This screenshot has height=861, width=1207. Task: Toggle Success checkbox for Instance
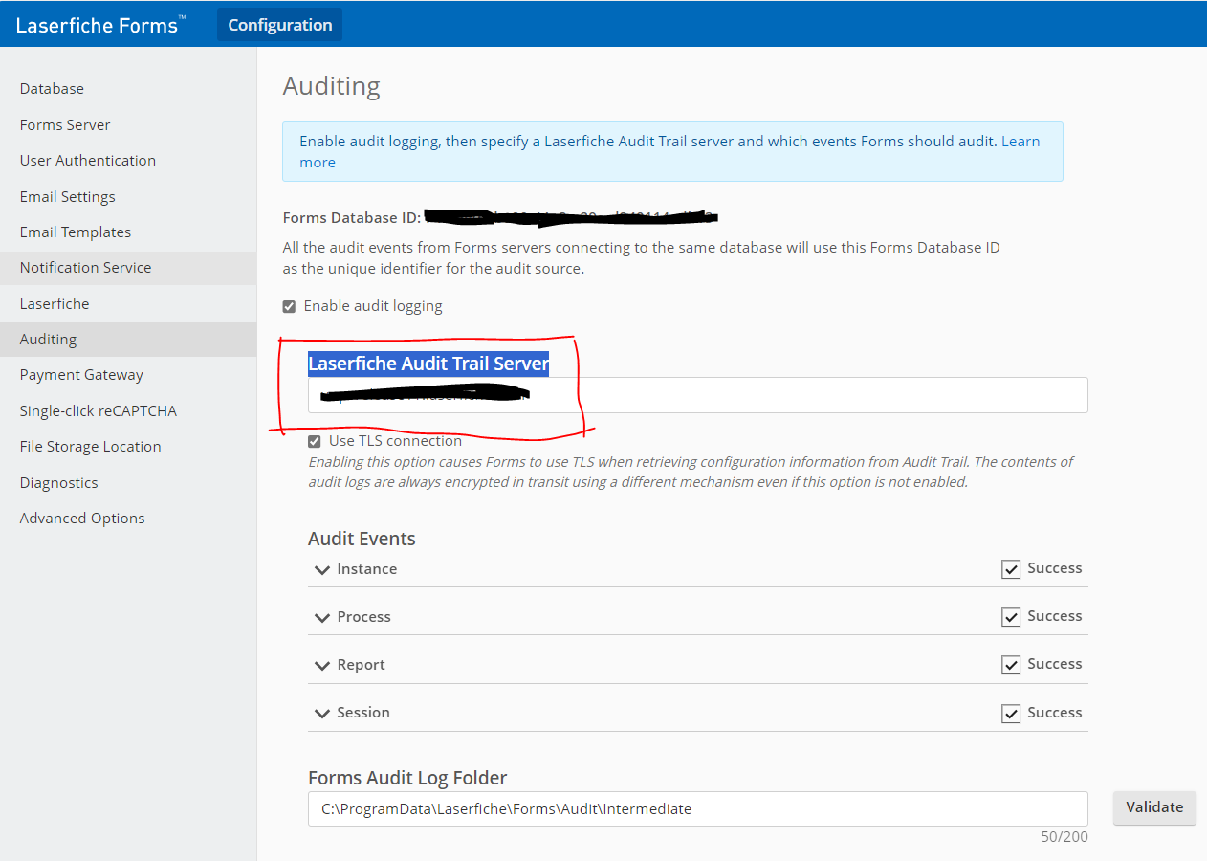point(1011,569)
